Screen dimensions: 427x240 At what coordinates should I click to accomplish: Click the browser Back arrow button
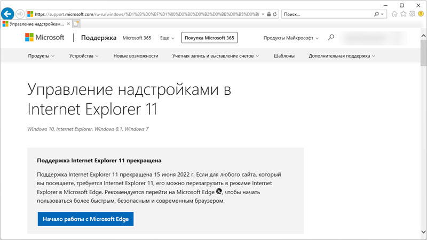(x=7, y=14)
